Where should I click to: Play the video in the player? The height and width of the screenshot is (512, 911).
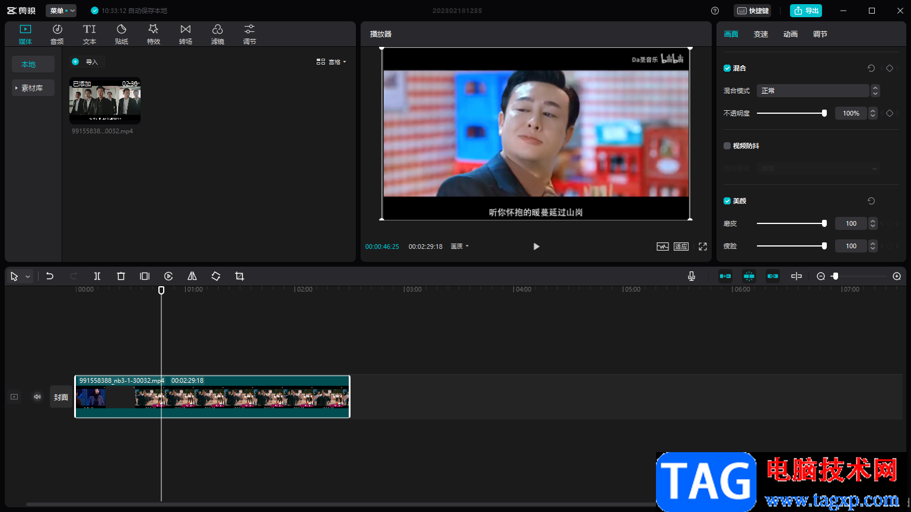click(536, 247)
